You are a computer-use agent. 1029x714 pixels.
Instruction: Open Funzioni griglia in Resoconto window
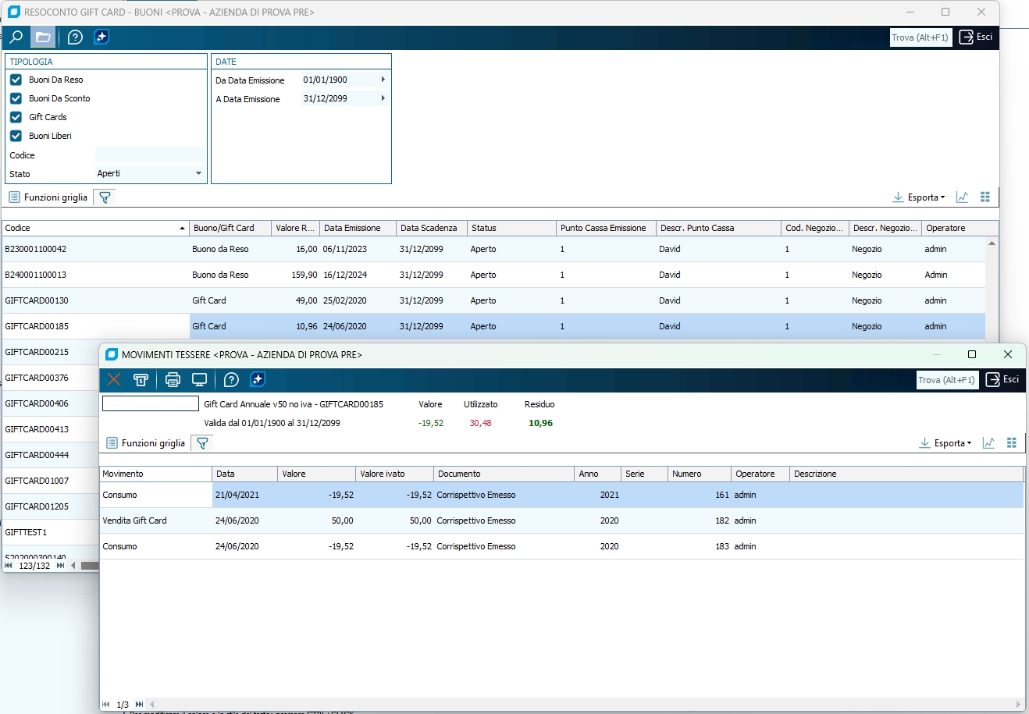click(48, 197)
